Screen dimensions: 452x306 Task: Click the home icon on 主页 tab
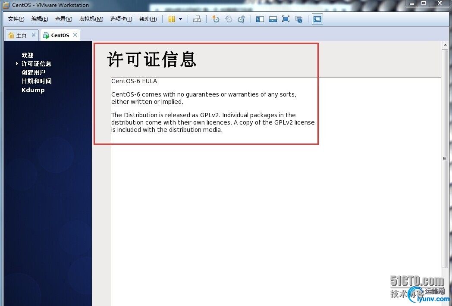pos(11,35)
